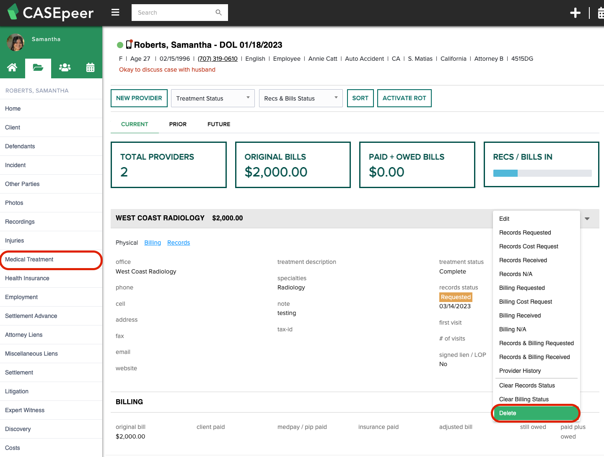The width and height of the screenshot is (604, 457).
Task: Open Client section in sidebar
Action: click(51, 127)
